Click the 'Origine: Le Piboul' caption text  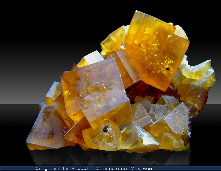pos(62,169)
